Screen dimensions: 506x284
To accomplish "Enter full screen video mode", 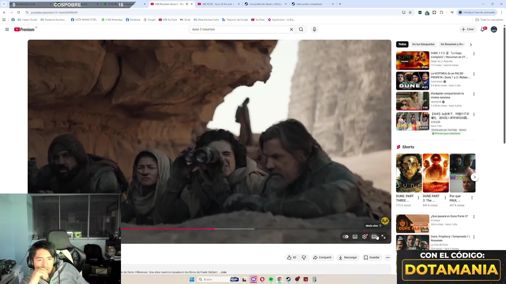I will pyautogui.click(x=383, y=237).
